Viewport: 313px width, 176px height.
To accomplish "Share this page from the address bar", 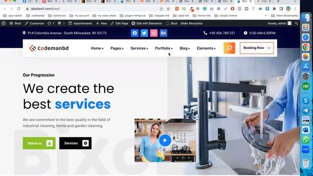I will (x=161, y=9).
